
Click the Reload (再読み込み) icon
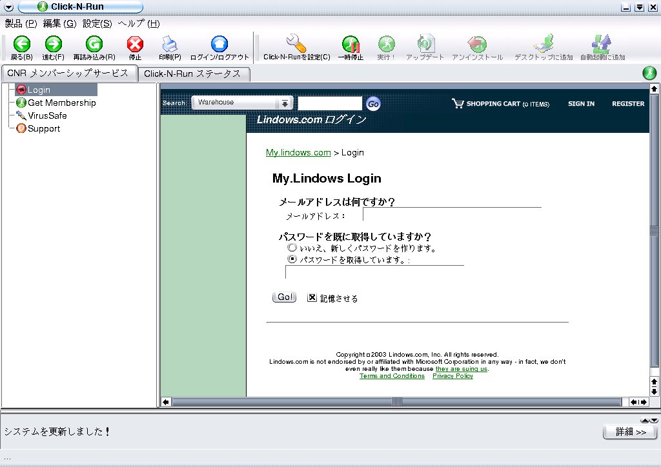point(94,44)
